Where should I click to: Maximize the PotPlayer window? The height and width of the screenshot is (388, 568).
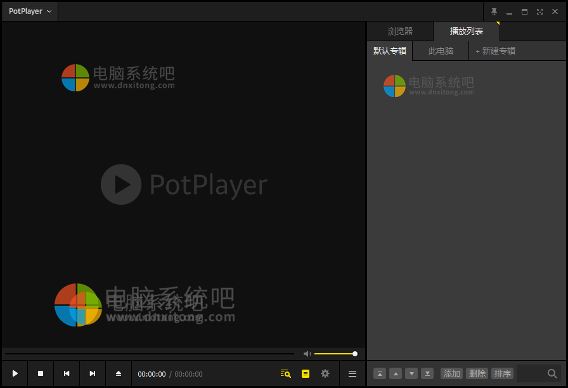tap(524, 11)
